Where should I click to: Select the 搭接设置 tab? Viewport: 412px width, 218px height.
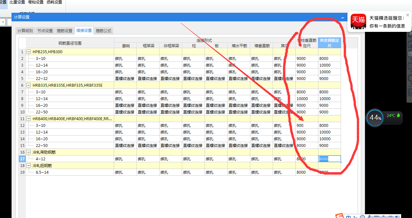84,31
